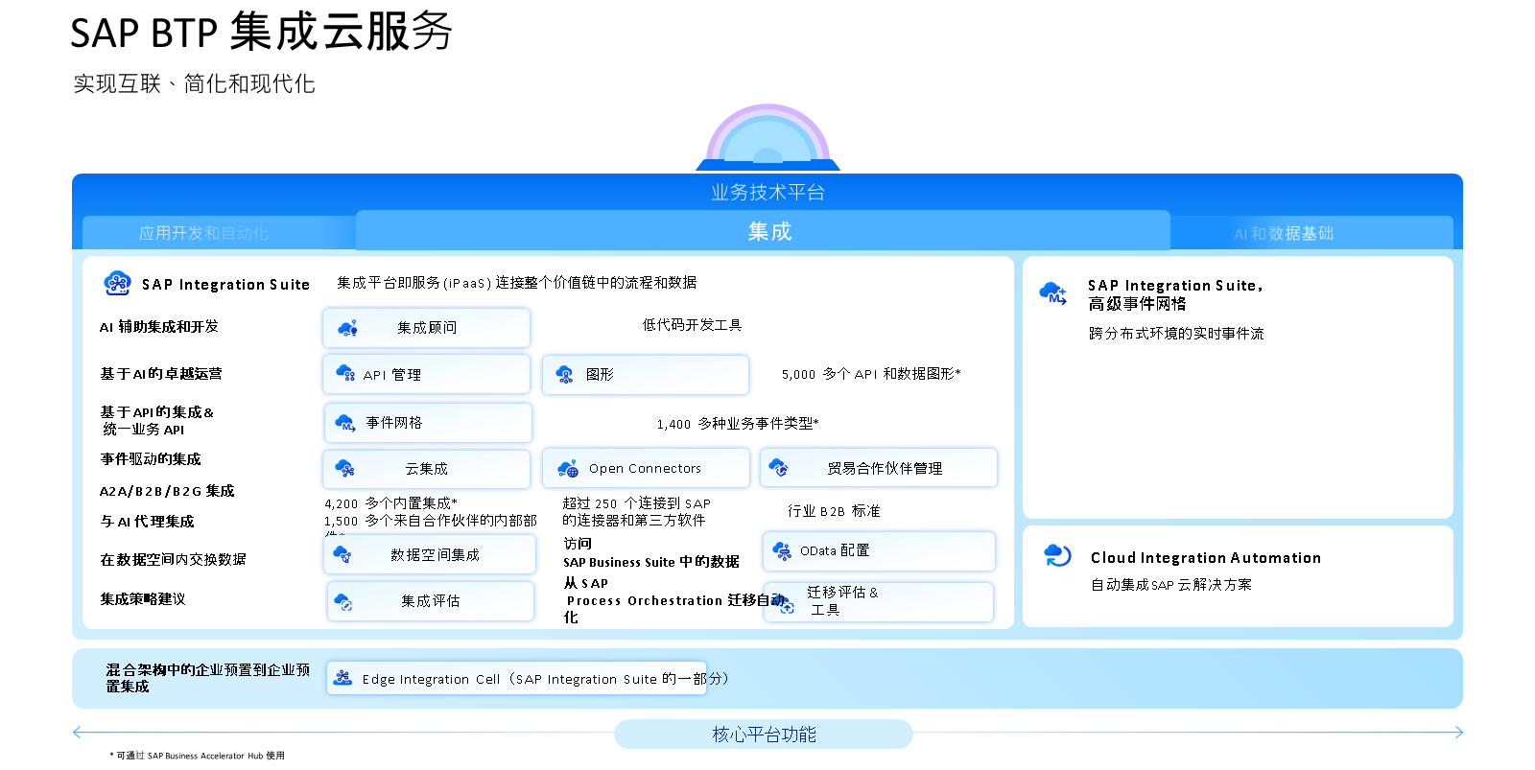Open the Open Connectors card
1535x770 pixels.
(646, 468)
